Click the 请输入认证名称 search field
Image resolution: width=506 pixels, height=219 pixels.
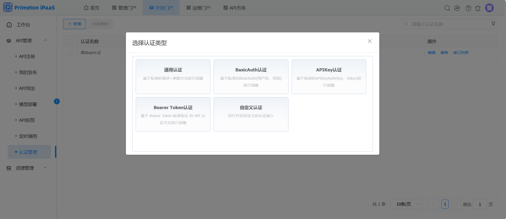click(x=449, y=24)
